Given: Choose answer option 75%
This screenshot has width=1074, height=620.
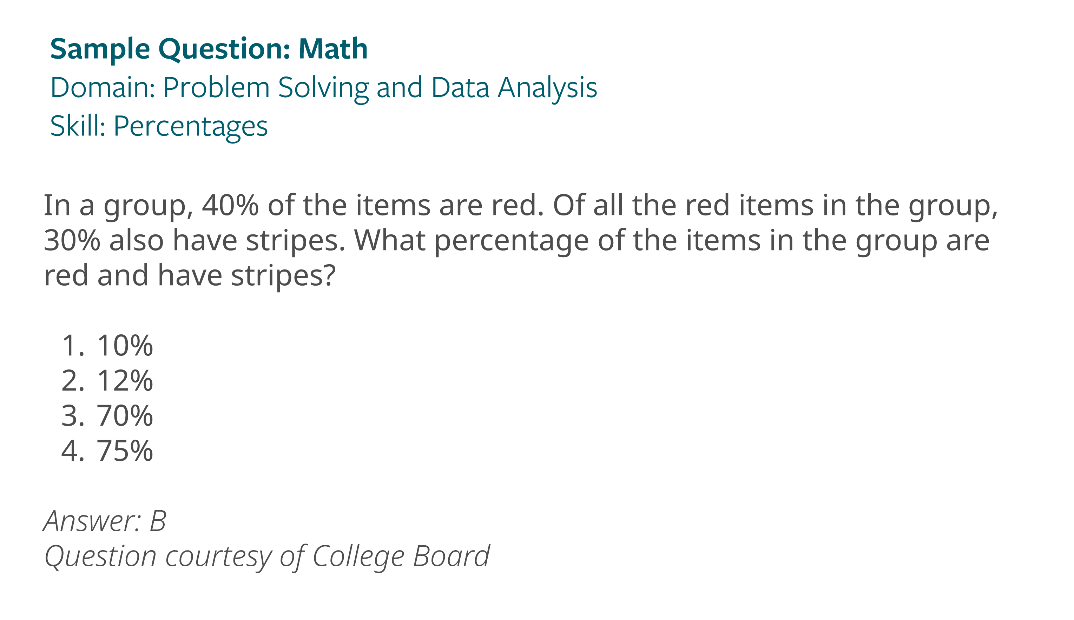Looking at the screenshot, I should (x=125, y=451).
